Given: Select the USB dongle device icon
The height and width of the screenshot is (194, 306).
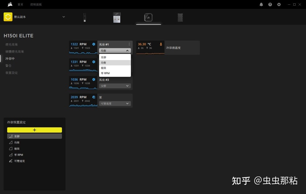Looking at the screenshot, I should click(x=117, y=17).
